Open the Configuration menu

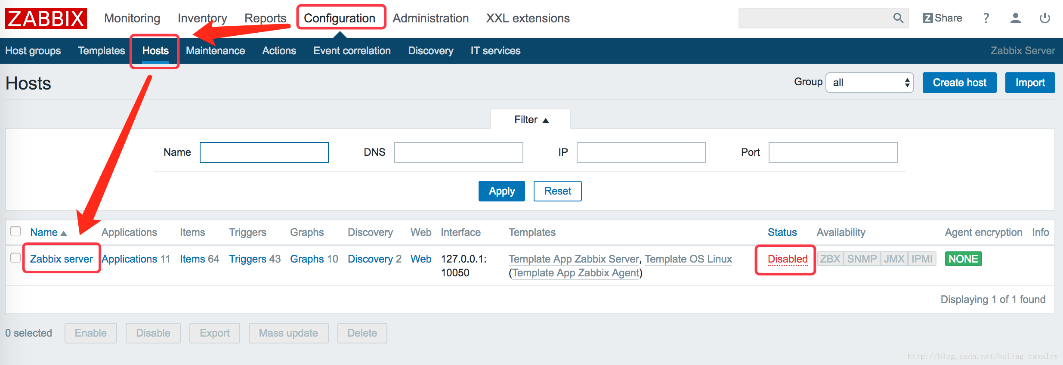pyautogui.click(x=340, y=18)
